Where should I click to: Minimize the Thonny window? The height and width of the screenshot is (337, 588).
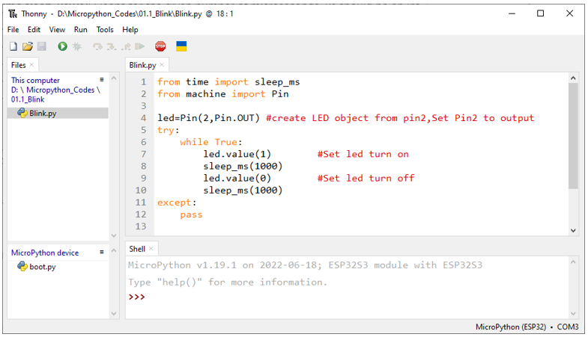point(512,13)
